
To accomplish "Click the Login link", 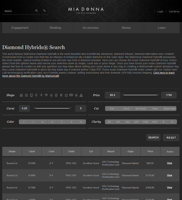I will 160,12.
